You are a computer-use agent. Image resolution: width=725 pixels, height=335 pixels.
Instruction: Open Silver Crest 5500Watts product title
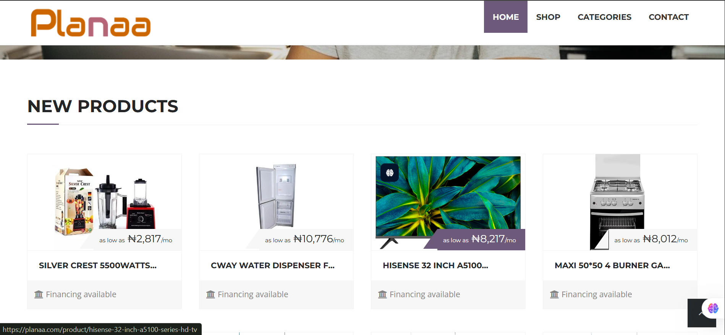click(98, 266)
